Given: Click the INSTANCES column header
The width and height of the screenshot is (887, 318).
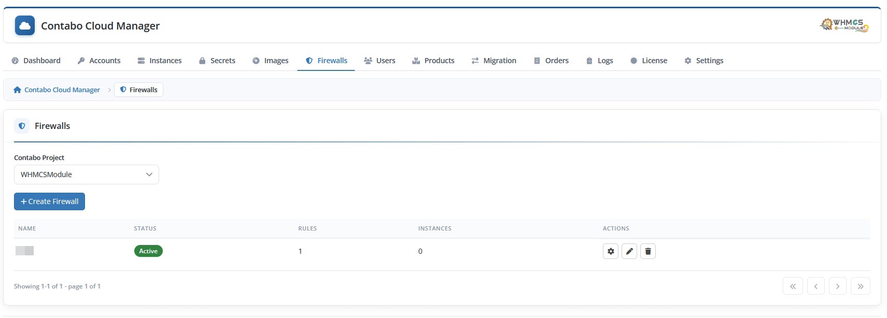Looking at the screenshot, I should pos(435,228).
